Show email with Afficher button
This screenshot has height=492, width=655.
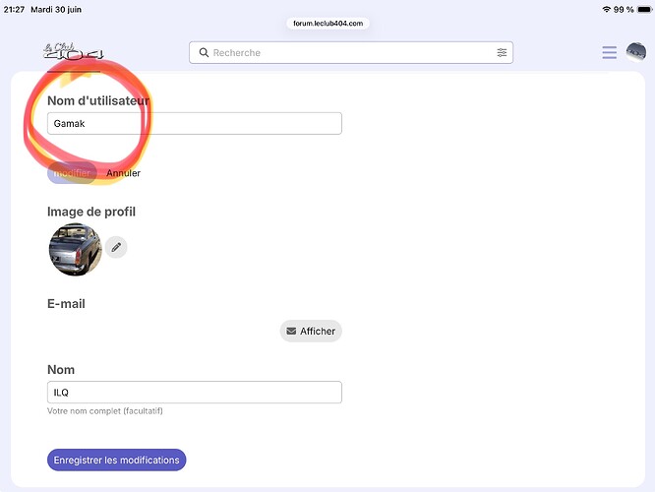(x=311, y=331)
